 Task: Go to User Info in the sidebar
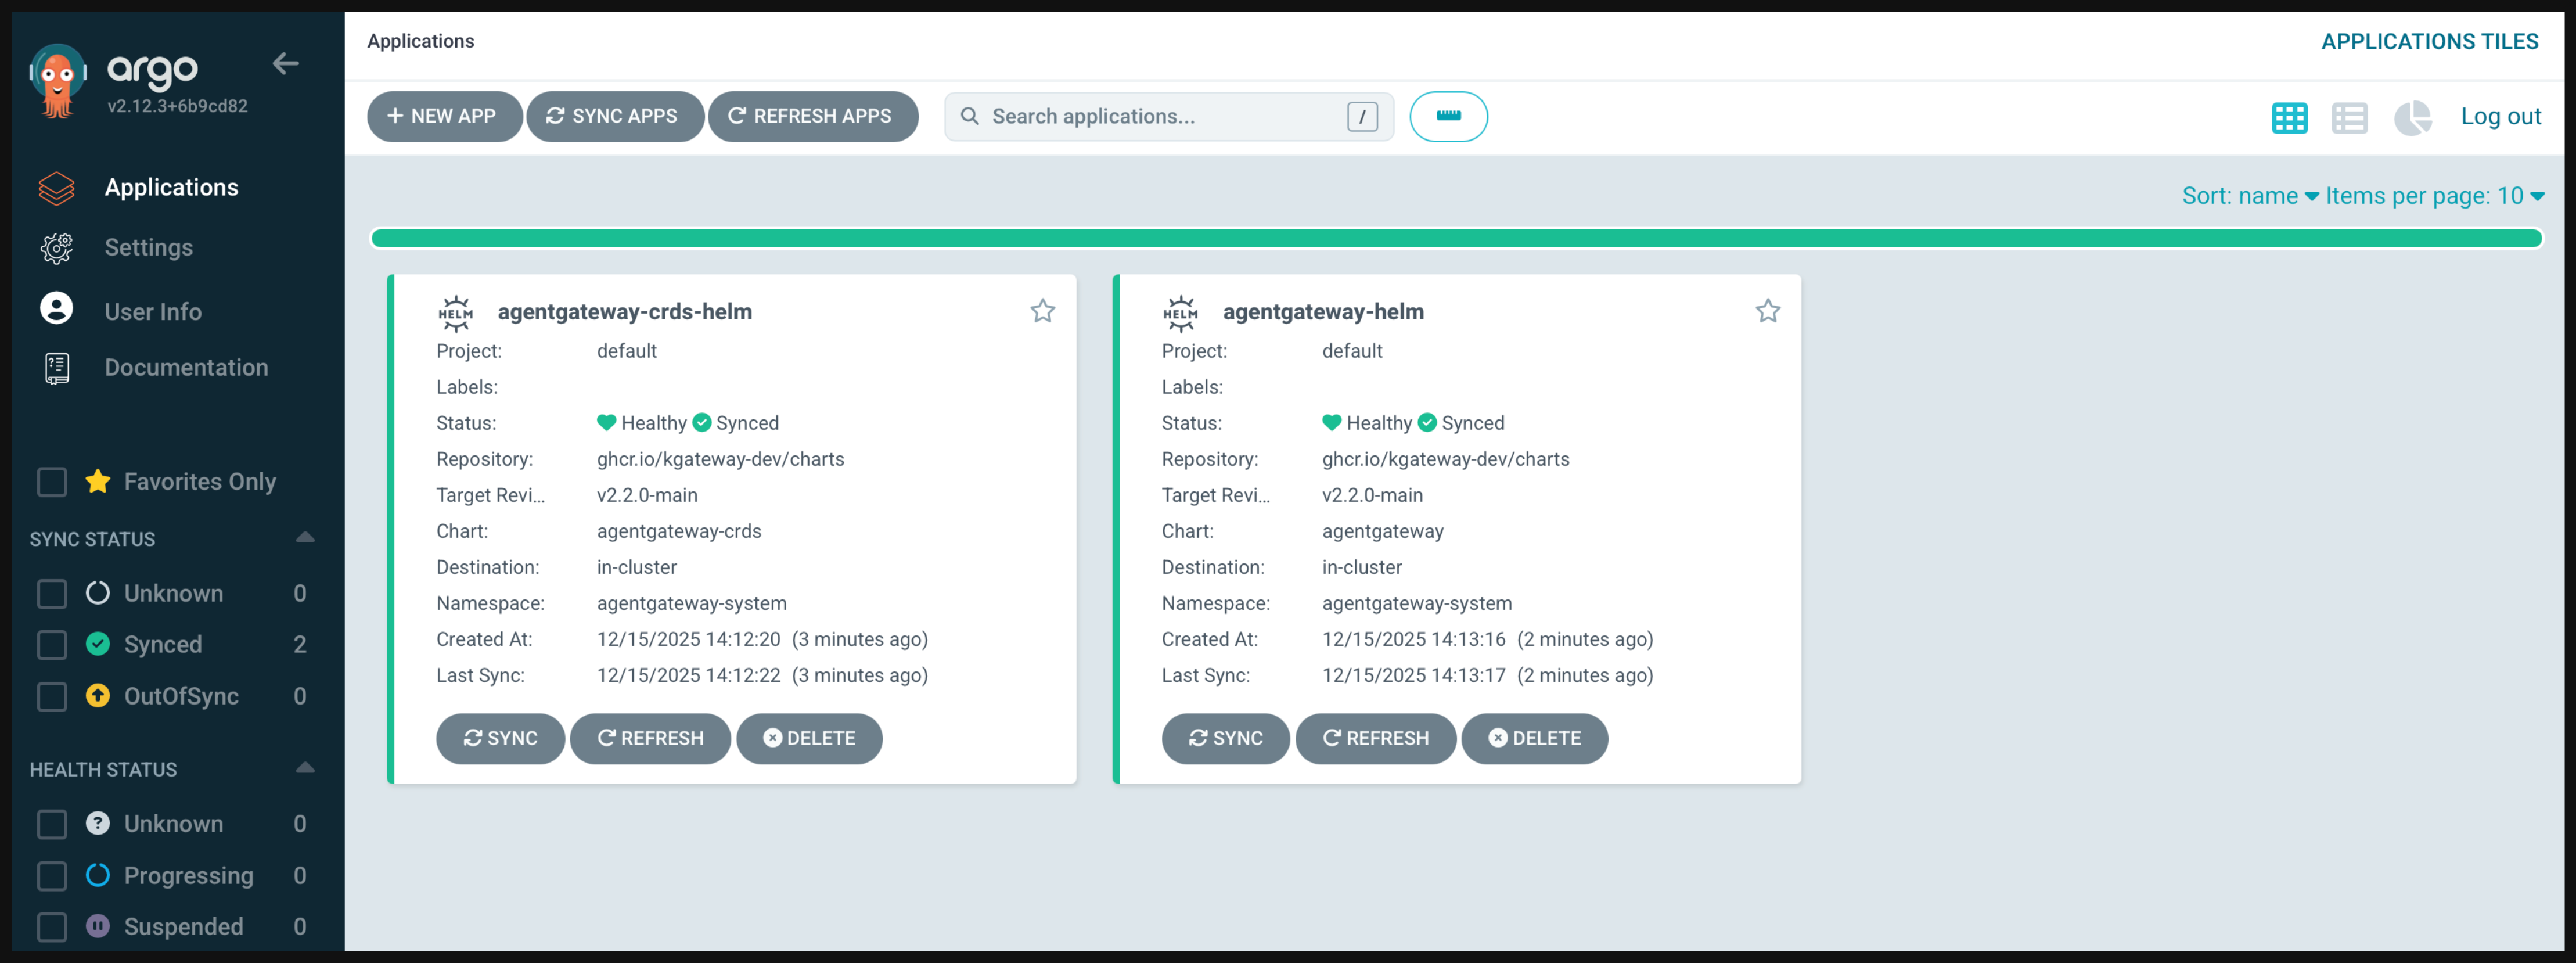click(x=152, y=312)
